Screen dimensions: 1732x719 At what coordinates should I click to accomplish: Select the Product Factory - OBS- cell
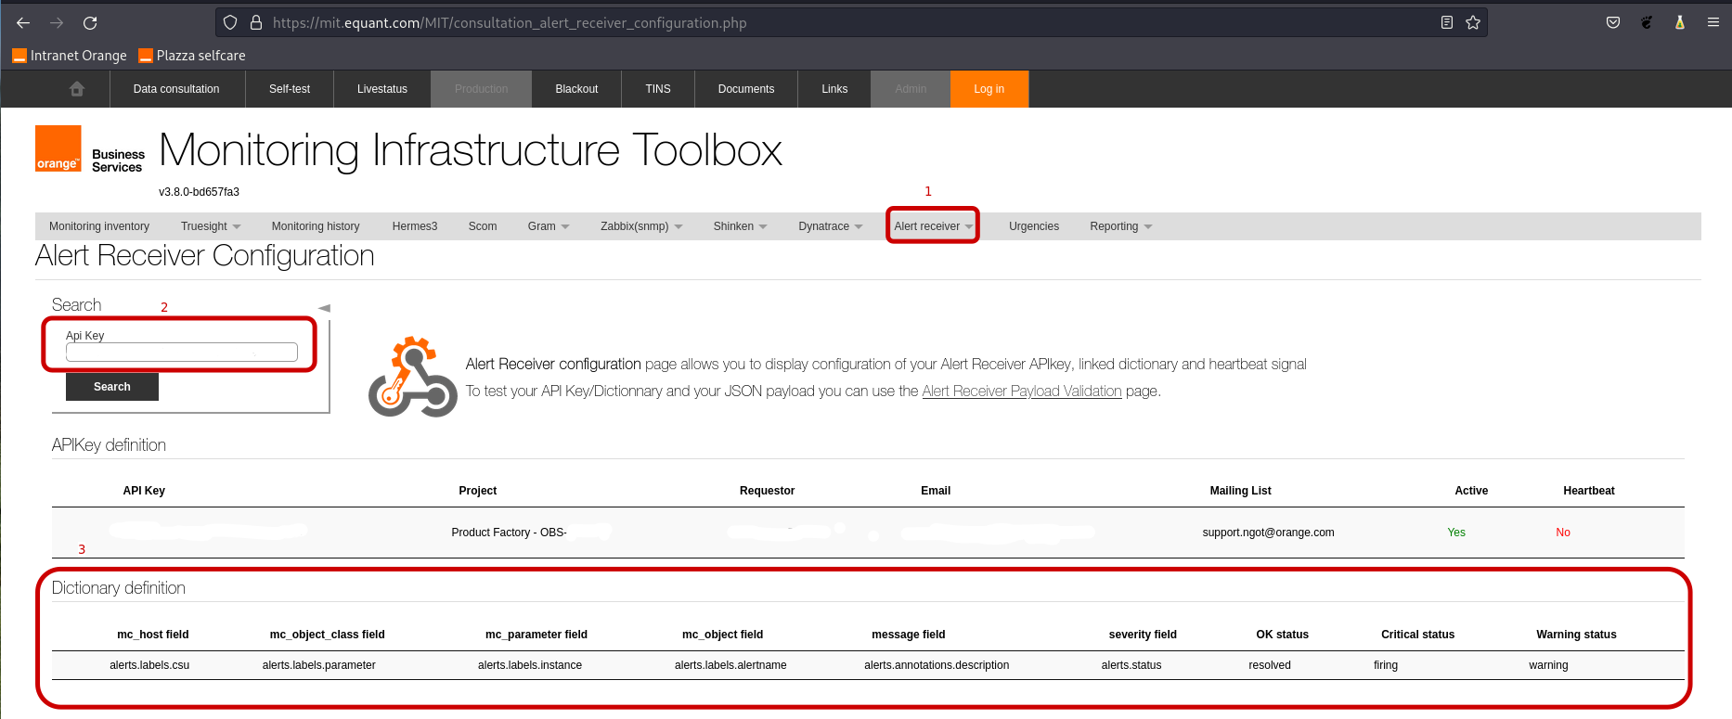(x=509, y=533)
